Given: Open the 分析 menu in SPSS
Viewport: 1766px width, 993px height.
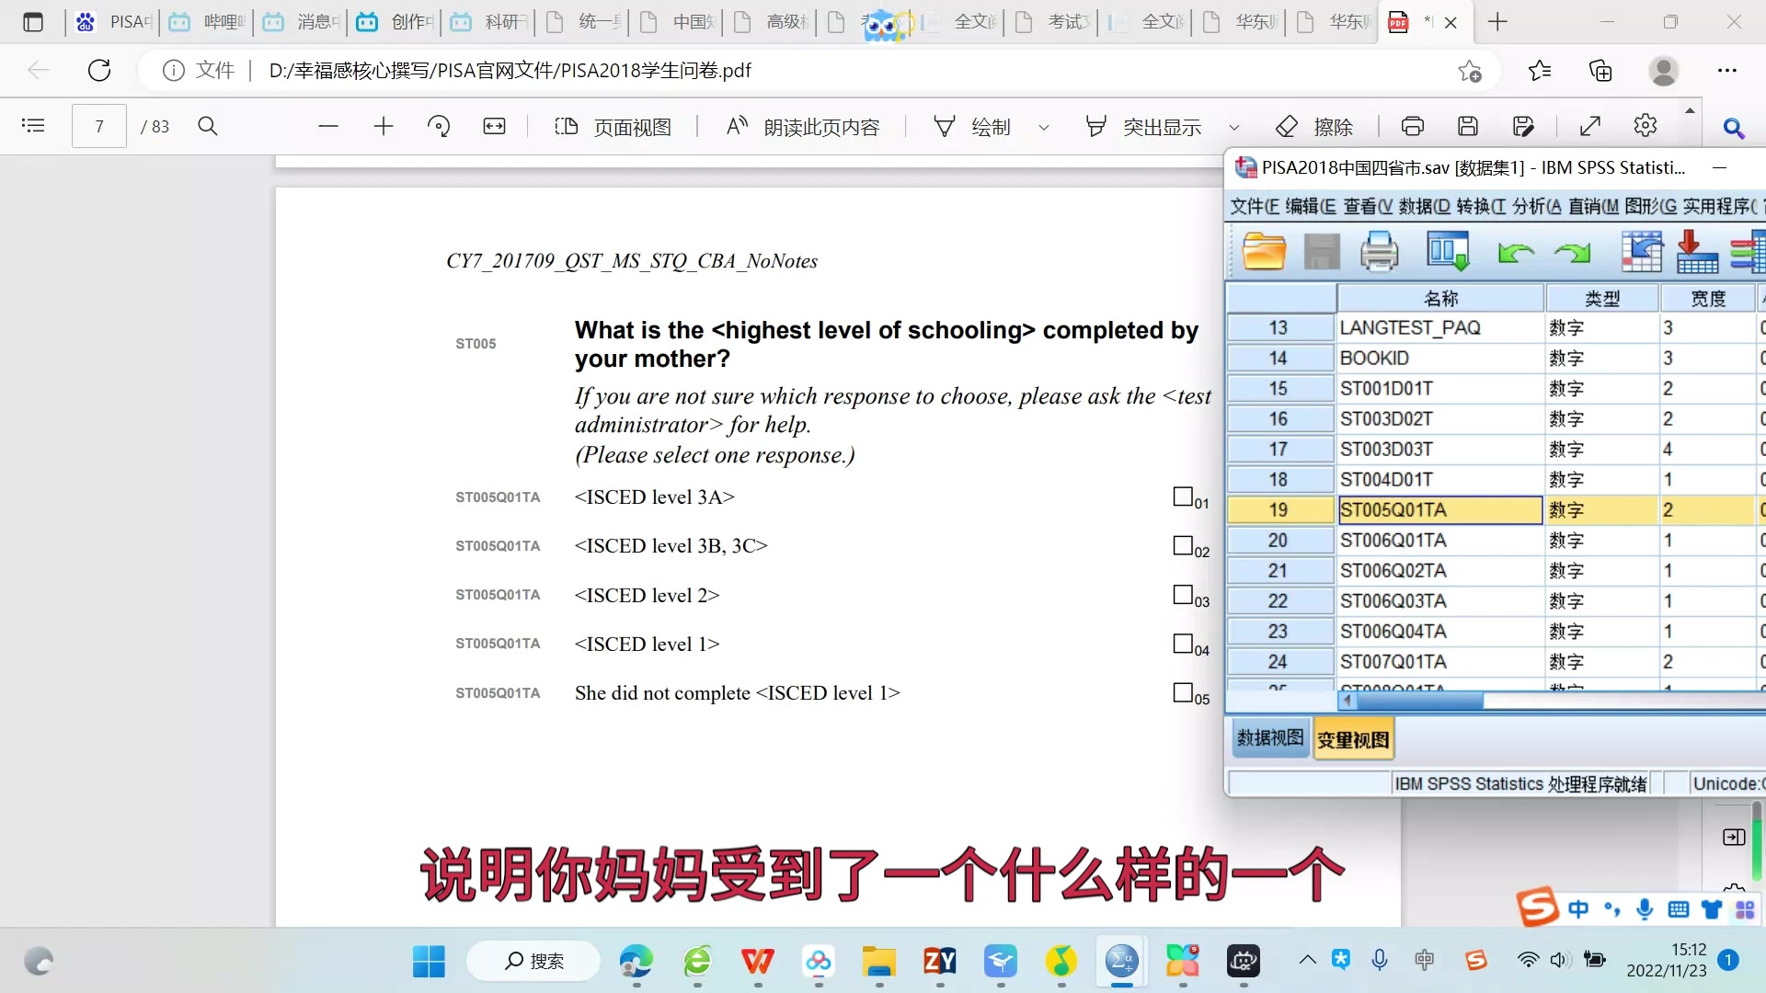Looking at the screenshot, I should click(x=1532, y=206).
